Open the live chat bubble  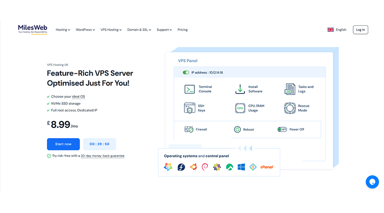pyautogui.click(x=372, y=182)
